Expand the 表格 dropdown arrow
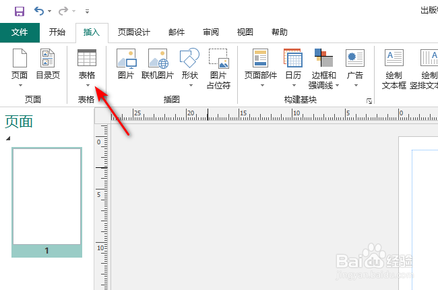438x290 pixels. pos(88,85)
